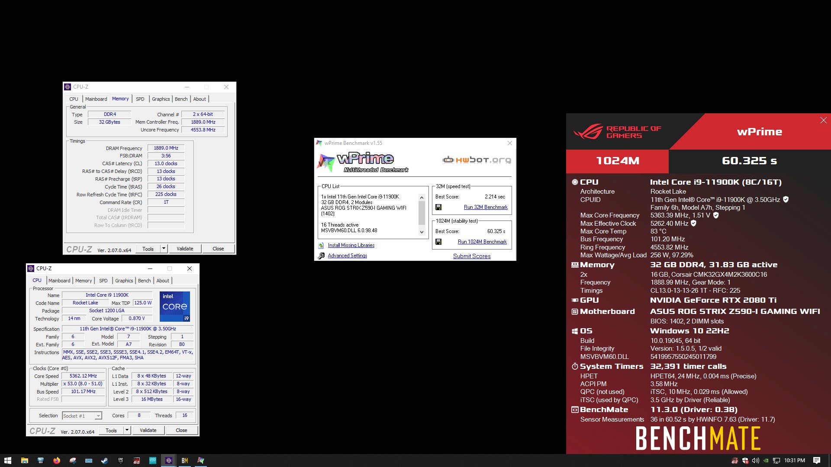The width and height of the screenshot is (831, 467).
Task: Click the save icon beside 1024M Best Score
Action: [438, 242]
